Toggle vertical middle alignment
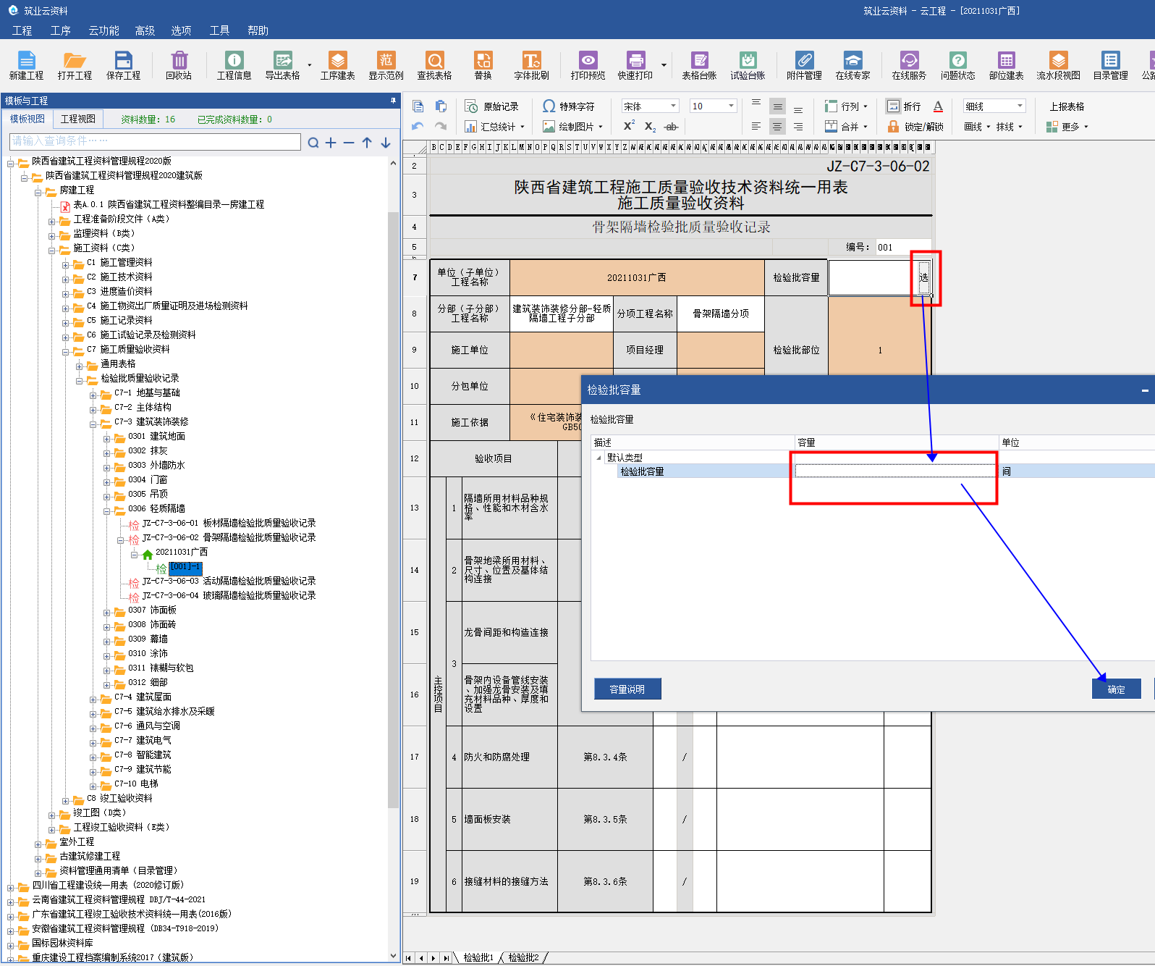 pos(777,106)
